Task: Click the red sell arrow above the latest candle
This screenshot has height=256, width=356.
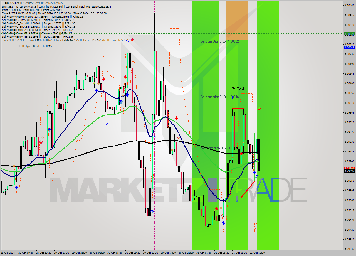Action: 259,108
